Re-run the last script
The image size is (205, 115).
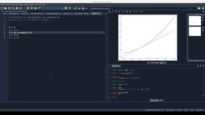point(39,8)
